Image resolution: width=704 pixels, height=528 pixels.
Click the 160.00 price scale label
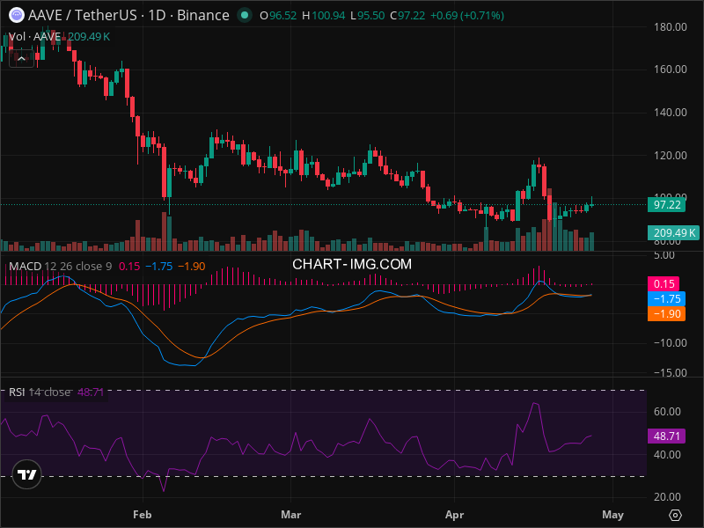pos(671,70)
